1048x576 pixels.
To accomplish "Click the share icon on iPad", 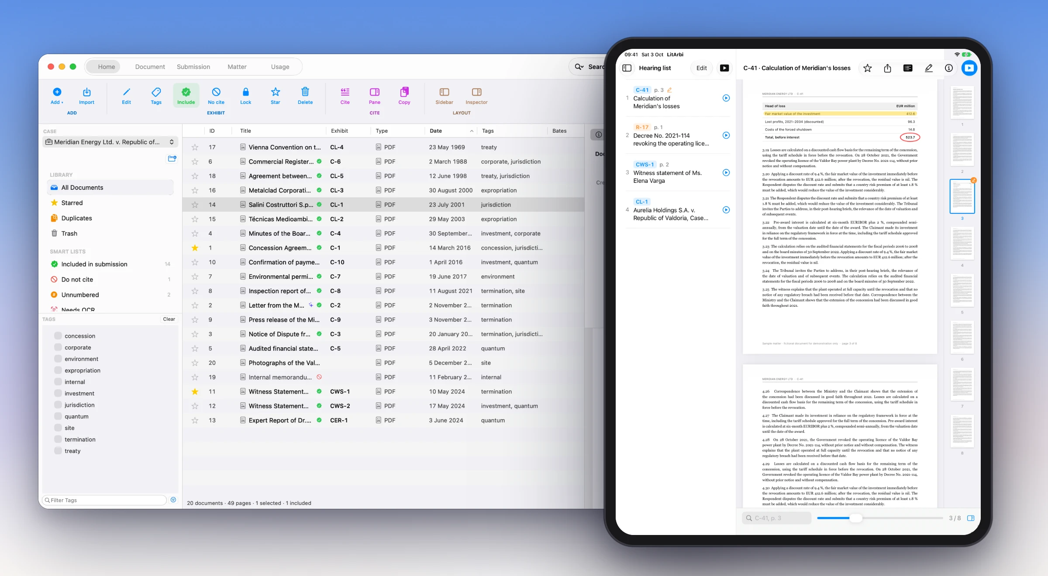I will [x=887, y=68].
